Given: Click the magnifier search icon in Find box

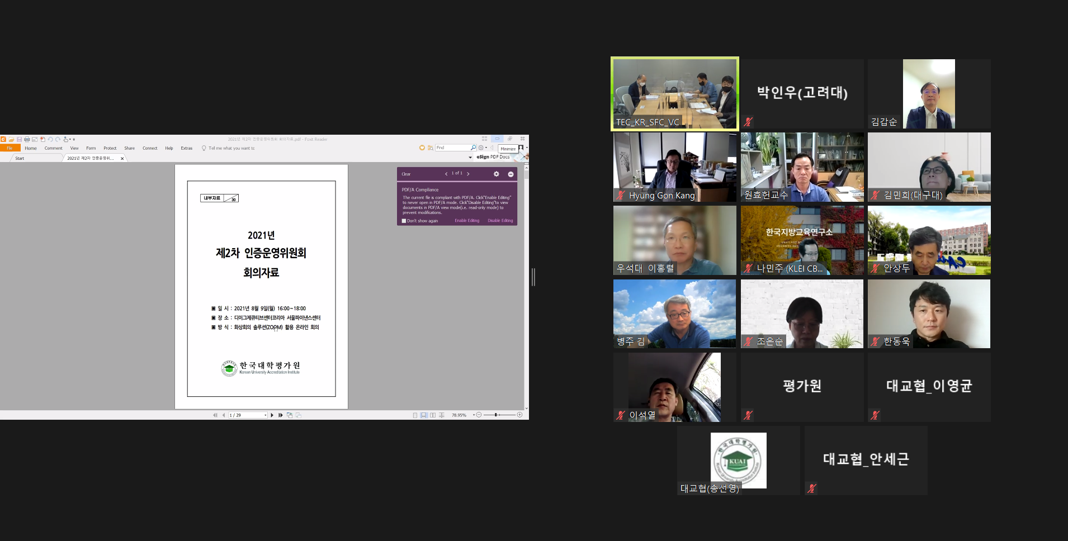Looking at the screenshot, I should pyautogui.click(x=474, y=148).
